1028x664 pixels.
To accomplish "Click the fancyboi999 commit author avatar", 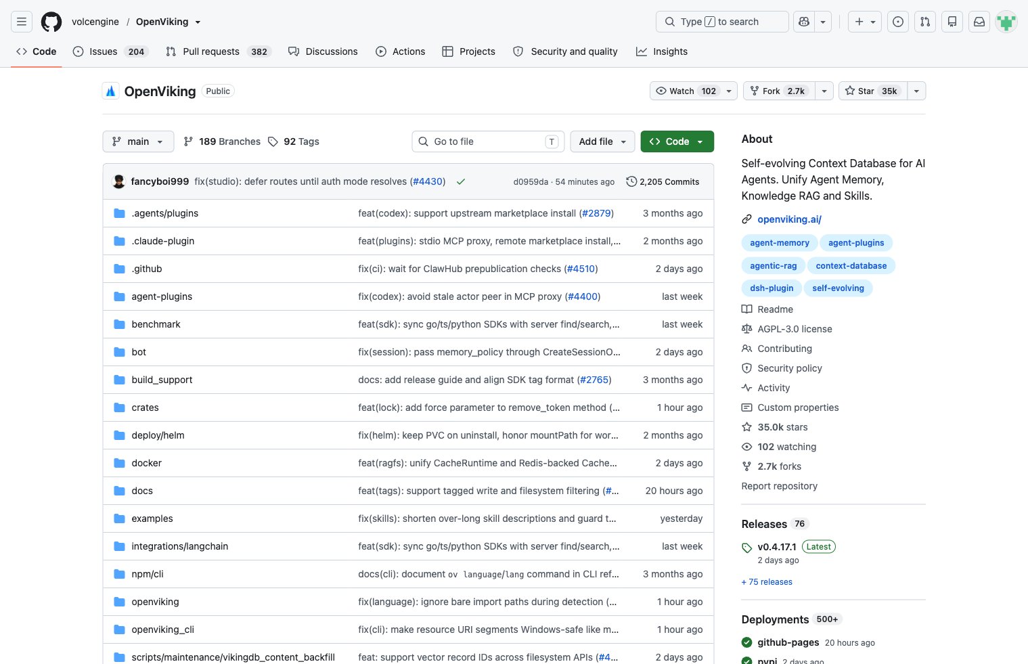I will coord(119,181).
